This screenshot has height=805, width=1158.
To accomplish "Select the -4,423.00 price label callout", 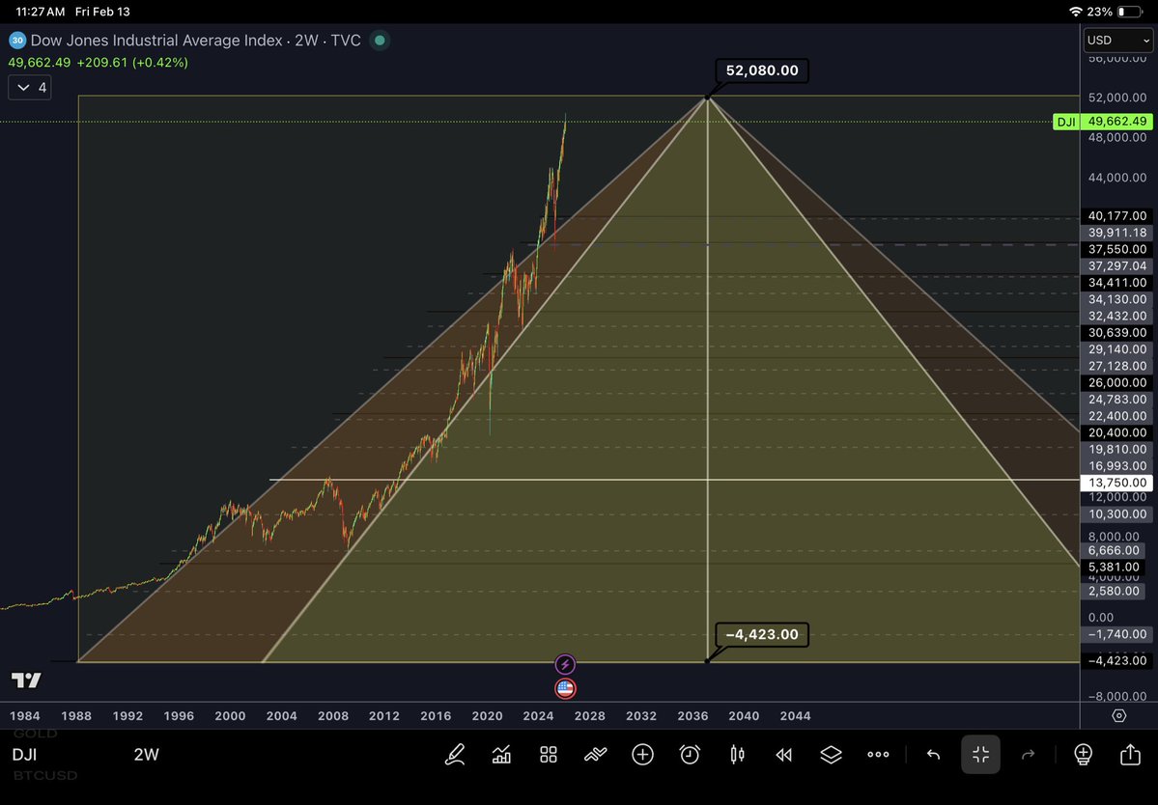I will coord(761,634).
